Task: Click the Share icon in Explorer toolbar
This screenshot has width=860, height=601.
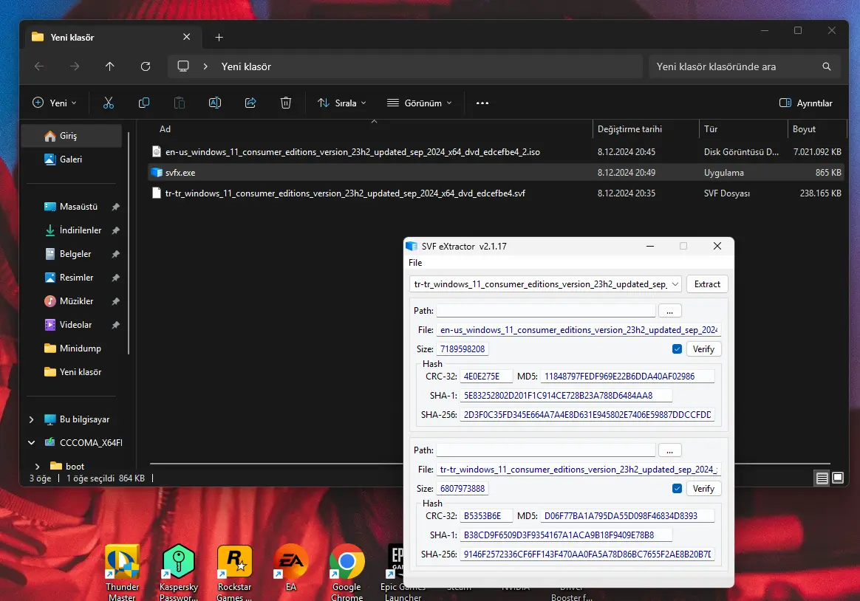Action: (250, 103)
